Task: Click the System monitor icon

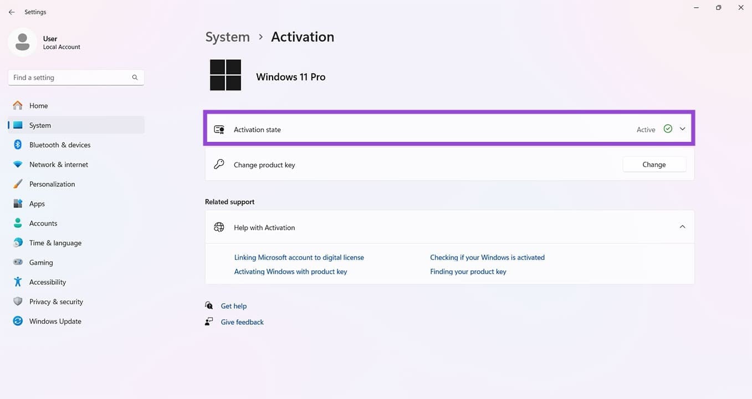Action: tap(18, 125)
